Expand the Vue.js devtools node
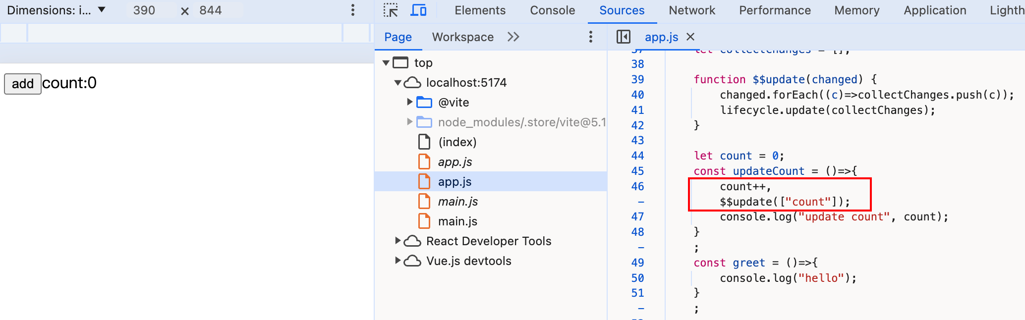This screenshot has height=320, width=1025. (x=398, y=261)
